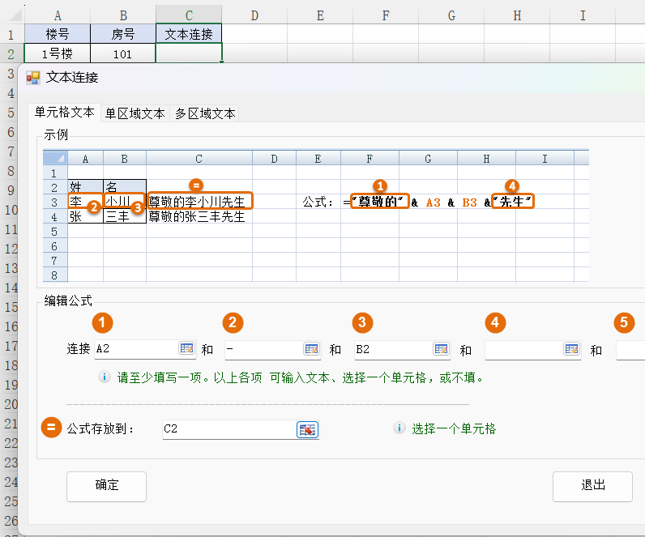The width and height of the screenshot is (645, 537).
Task: Select the 单元格文本 tab
Action: pyautogui.click(x=64, y=113)
